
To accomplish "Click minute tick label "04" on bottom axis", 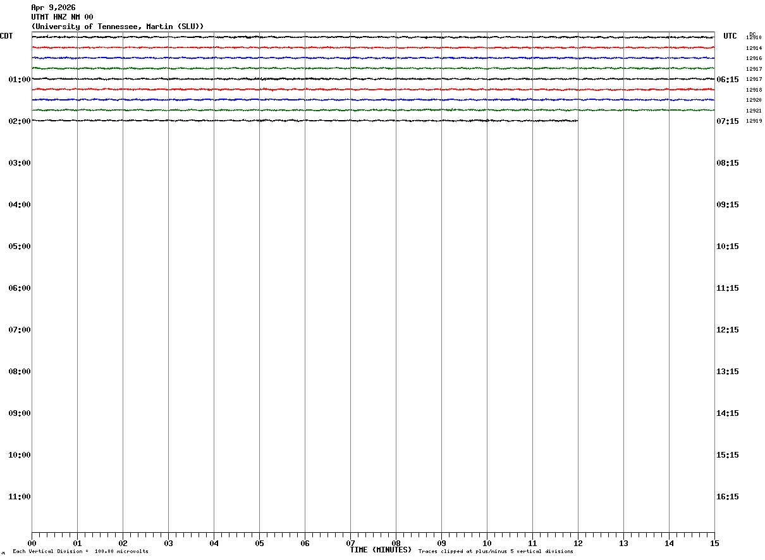I will [x=214, y=544].
